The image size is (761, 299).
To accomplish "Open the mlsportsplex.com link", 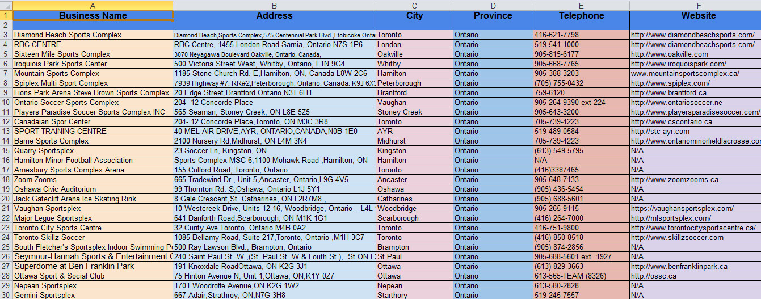I will point(671,218).
